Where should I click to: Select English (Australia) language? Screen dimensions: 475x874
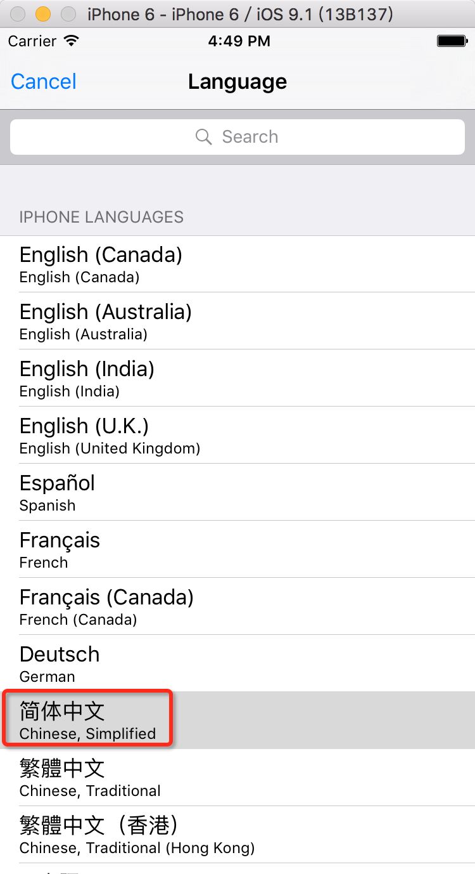(237, 321)
